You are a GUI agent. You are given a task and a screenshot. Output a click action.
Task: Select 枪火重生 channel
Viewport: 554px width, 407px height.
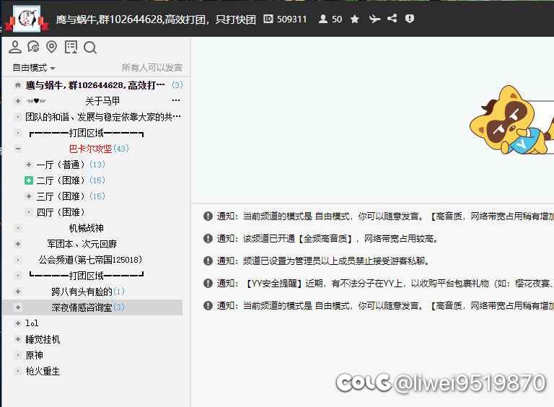(x=43, y=371)
